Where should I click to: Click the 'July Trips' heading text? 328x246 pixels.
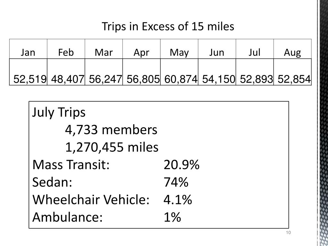pyautogui.click(x=59, y=112)
